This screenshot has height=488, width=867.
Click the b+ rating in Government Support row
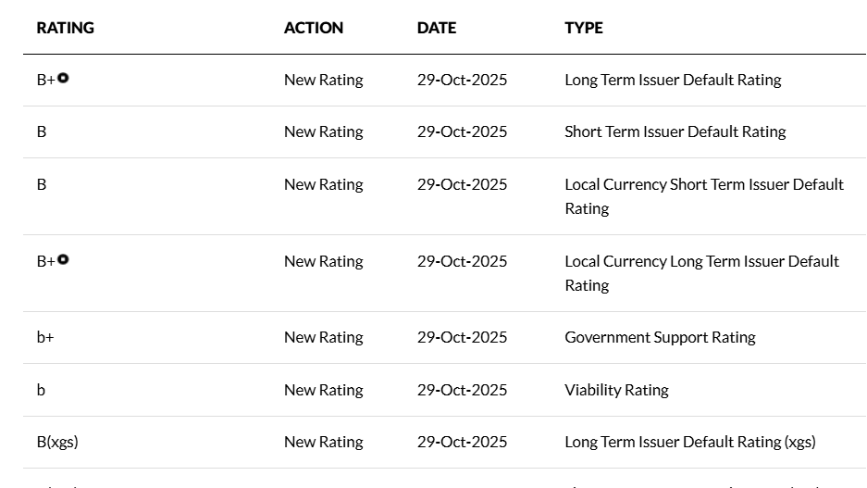[x=45, y=337]
